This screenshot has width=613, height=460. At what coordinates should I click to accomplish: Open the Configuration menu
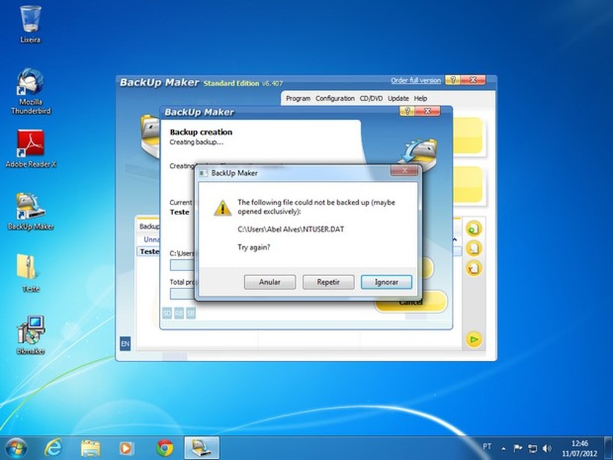pos(335,98)
